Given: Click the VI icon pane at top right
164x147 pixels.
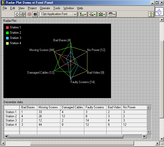Looking at the screenshot, I should tap(159, 12).
